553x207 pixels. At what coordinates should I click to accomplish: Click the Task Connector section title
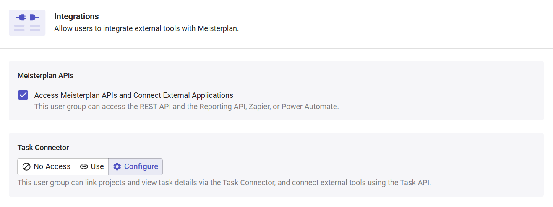(43, 148)
